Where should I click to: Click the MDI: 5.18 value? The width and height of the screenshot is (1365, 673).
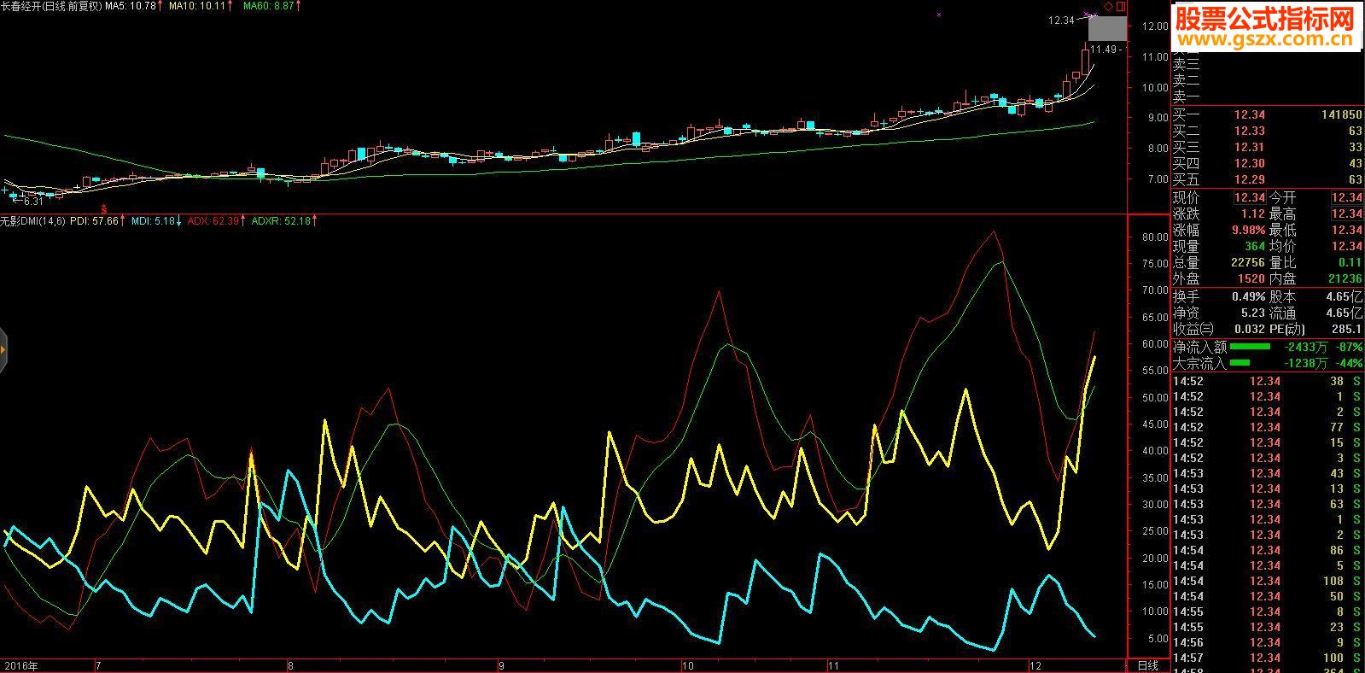153,221
